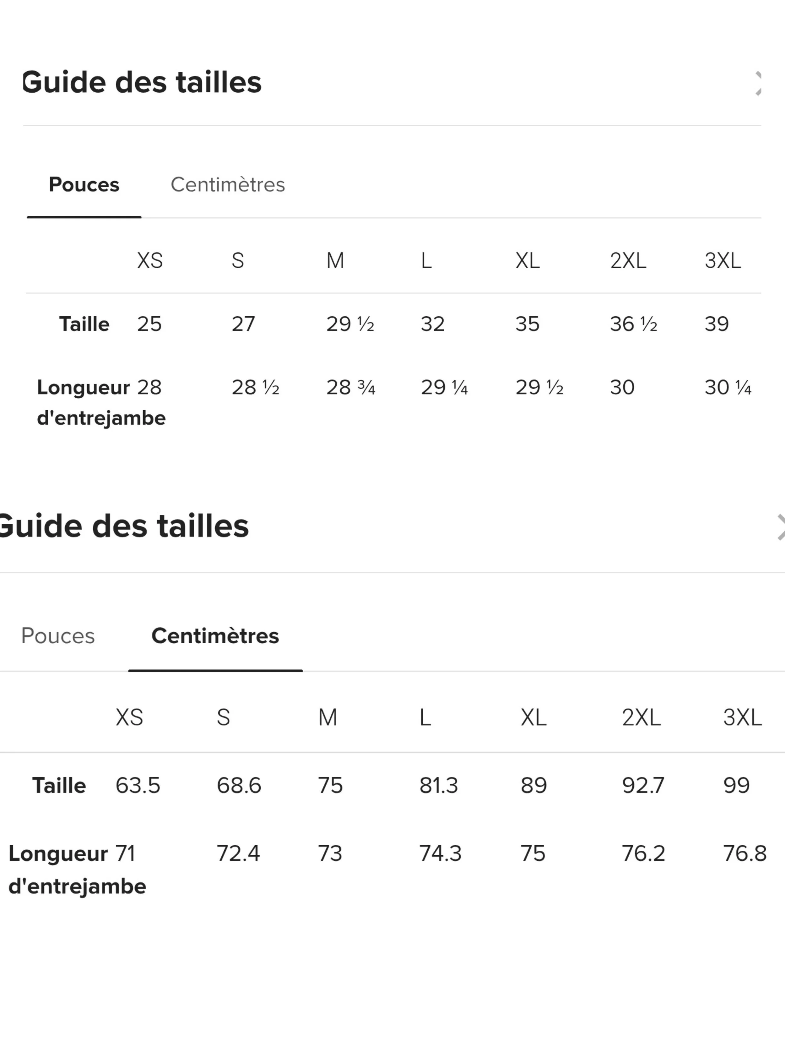Click the Longueur d'entrejambe label in inches table
785x1047 pixels.
(x=101, y=403)
